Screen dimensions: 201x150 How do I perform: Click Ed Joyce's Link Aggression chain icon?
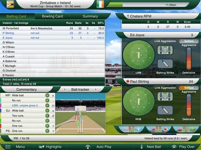[165, 50]
